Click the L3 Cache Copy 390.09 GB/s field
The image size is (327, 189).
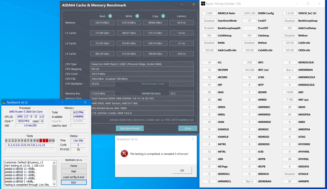[155, 54]
